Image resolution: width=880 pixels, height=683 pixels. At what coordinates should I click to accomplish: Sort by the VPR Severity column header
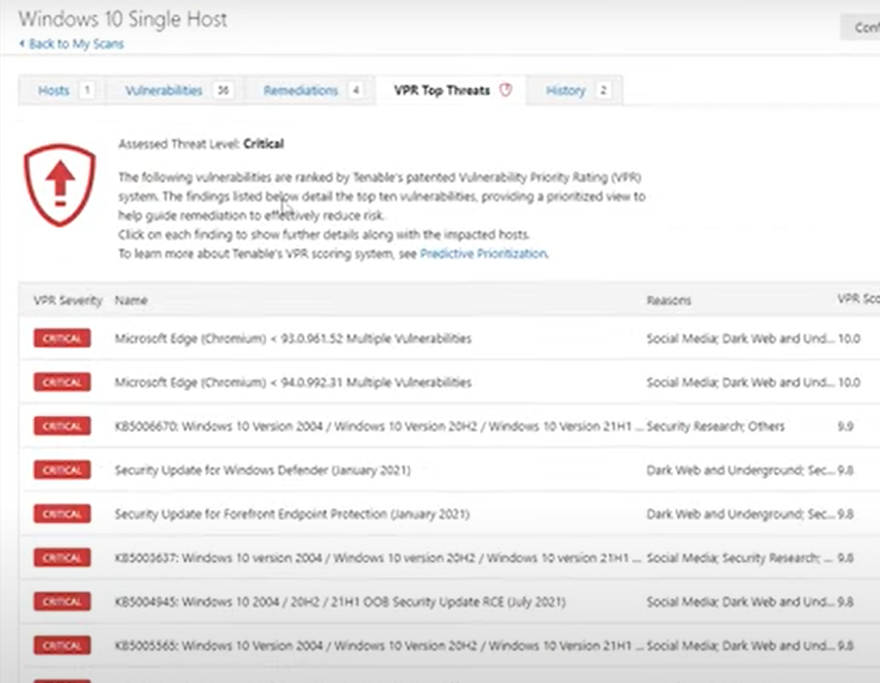68,300
